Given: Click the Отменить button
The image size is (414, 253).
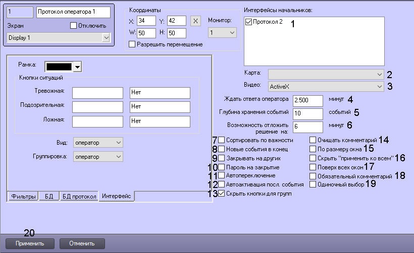Looking at the screenshot, I should pos(82,243).
